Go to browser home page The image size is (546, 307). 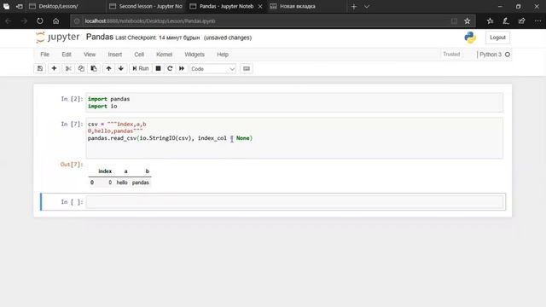pos(55,21)
